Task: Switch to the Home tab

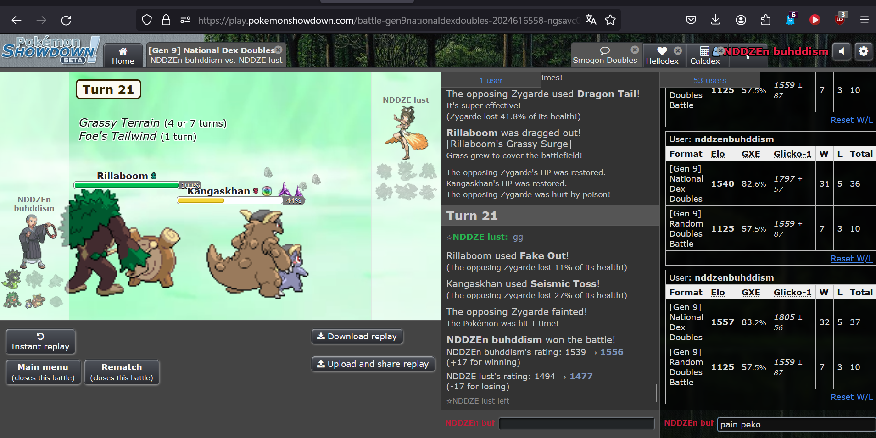Action: point(123,56)
